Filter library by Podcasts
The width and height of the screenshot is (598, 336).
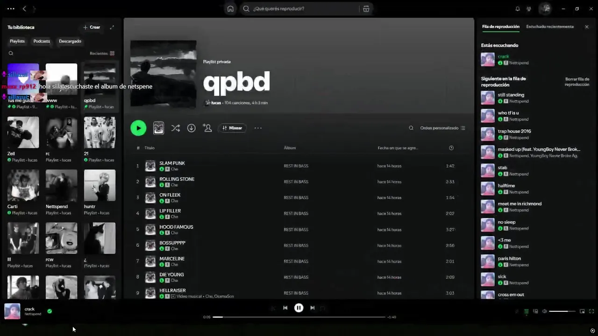(x=42, y=41)
